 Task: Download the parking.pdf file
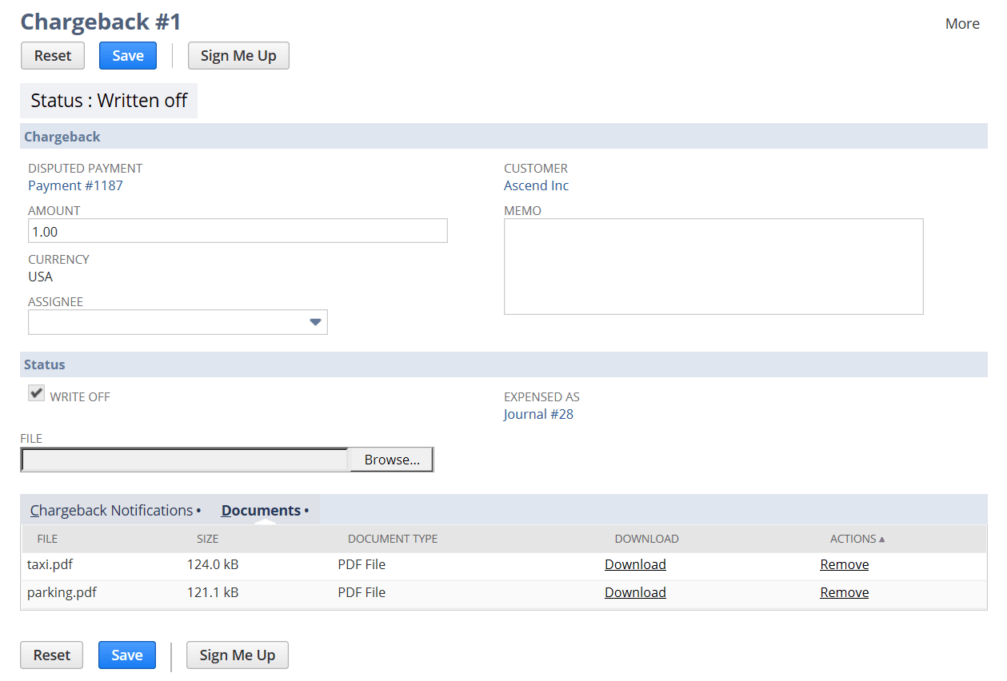pyautogui.click(x=635, y=593)
